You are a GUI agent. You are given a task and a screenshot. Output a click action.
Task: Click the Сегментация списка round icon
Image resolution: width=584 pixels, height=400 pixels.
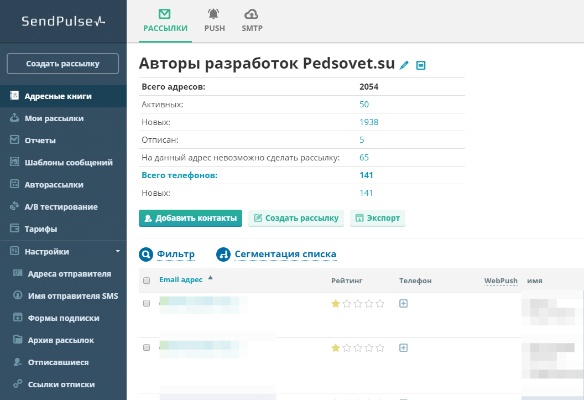click(x=223, y=254)
